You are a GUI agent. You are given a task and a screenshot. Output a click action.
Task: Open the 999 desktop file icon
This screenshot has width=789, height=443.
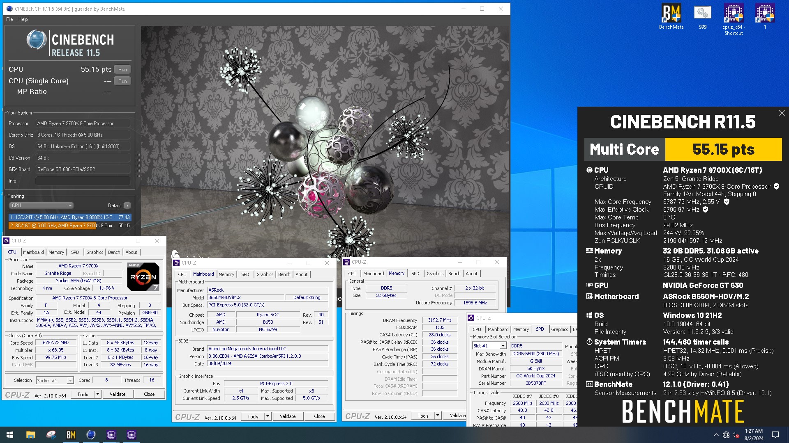(703, 16)
